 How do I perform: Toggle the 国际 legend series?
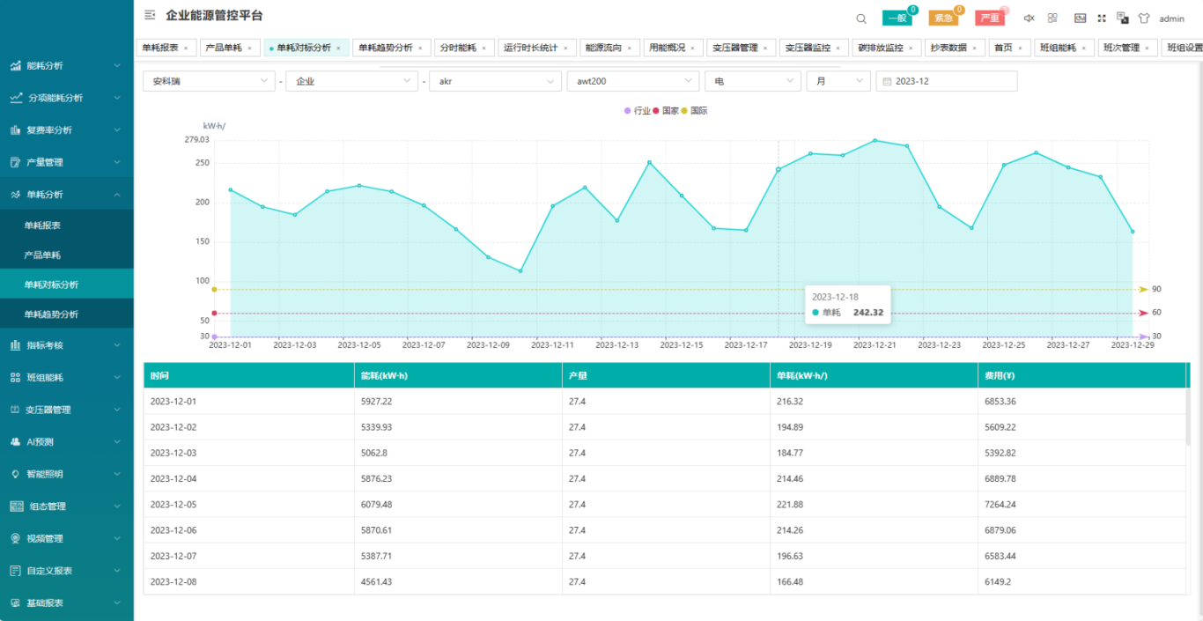(694, 111)
